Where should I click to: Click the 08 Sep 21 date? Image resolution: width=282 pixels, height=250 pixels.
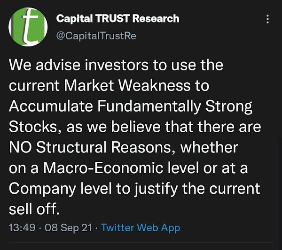68,228
